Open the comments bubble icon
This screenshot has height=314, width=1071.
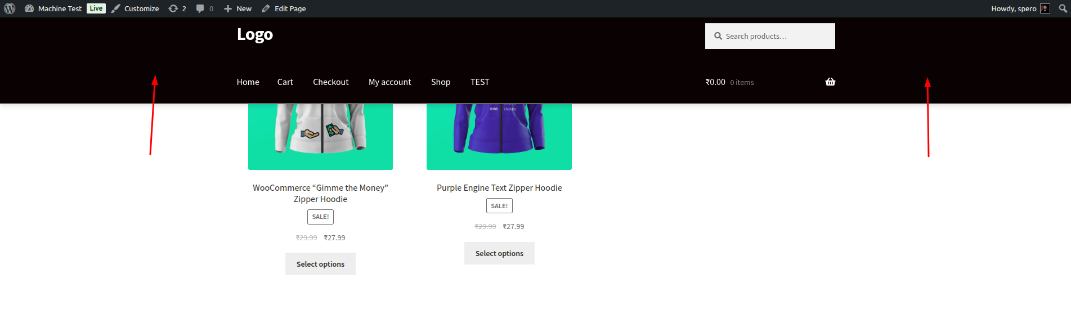pyautogui.click(x=200, y=8)
